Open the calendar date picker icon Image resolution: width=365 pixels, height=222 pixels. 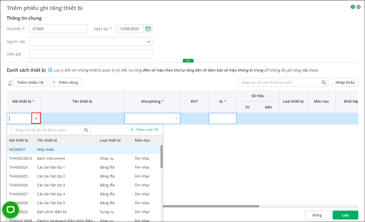(148, 29)
